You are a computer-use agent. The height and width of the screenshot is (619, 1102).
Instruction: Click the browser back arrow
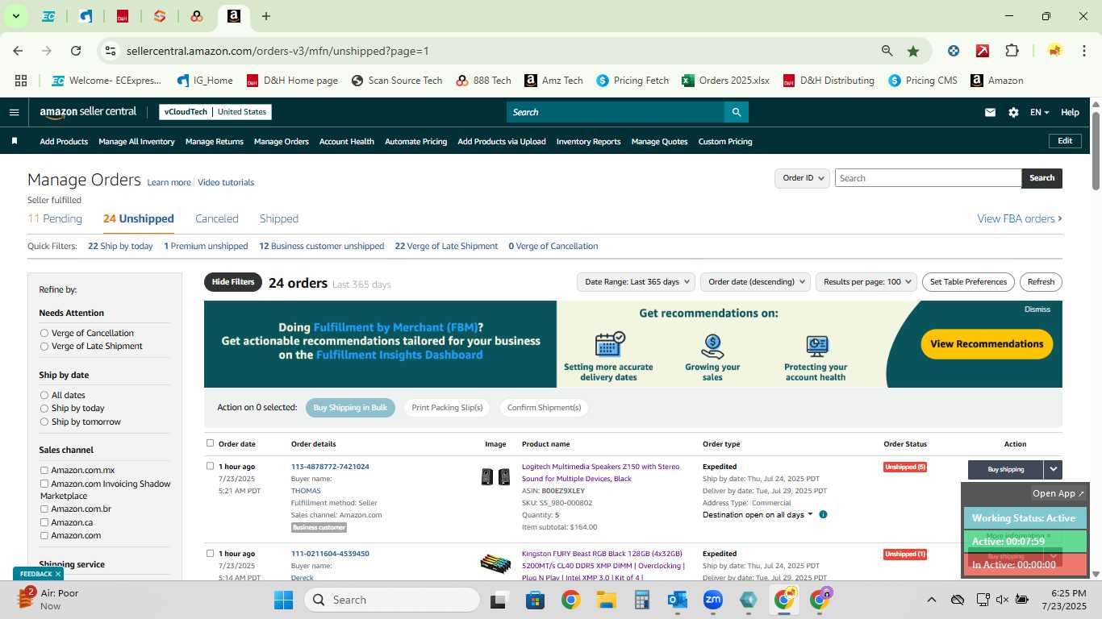tap(18, 51)
